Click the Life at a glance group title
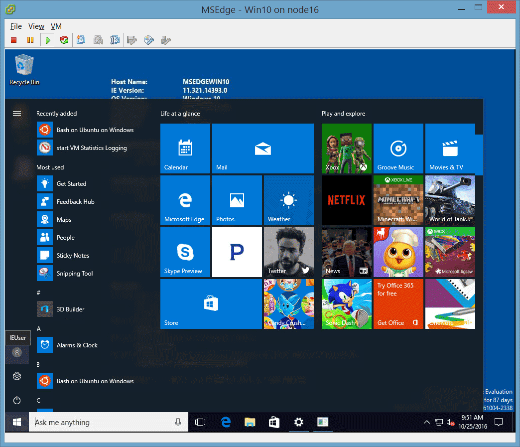Viewport: 520px width, 447px height. (180, 114)
